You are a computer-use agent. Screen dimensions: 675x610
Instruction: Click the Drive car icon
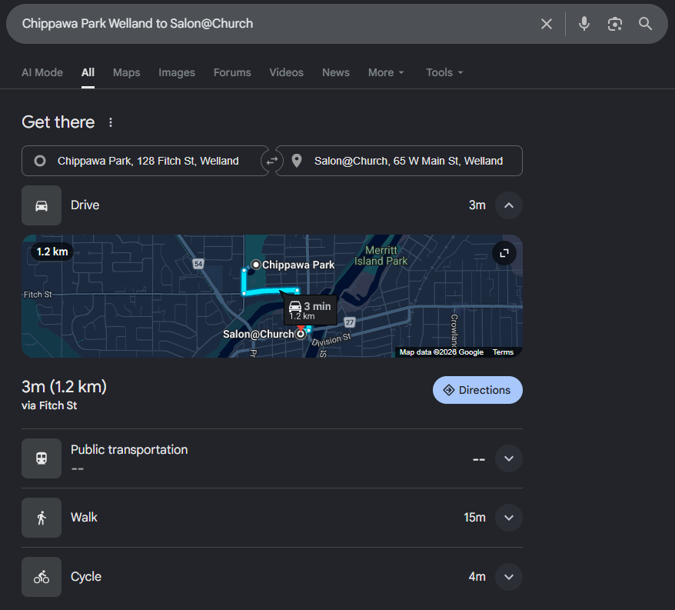tap(42, 205)
